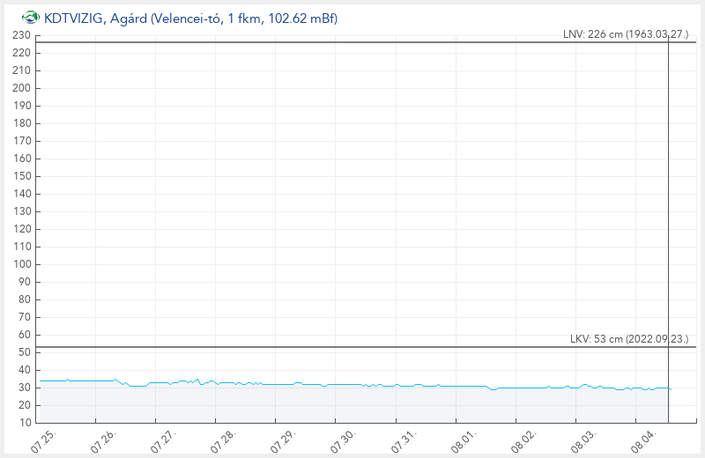Select the 07.27. date label
The height and width of the screenshot is (458, 705).
[x=164, y=441]
